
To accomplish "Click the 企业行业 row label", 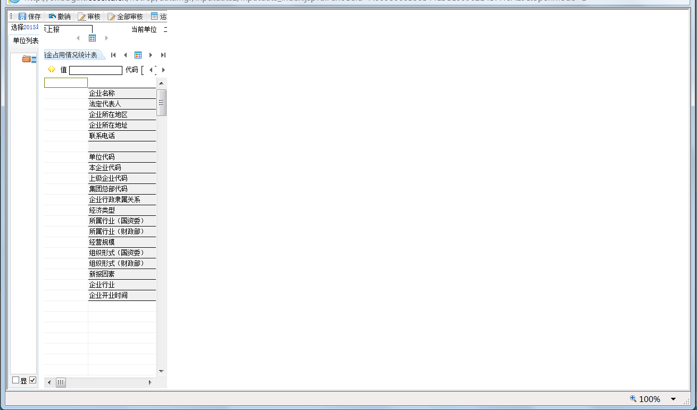I will point(122,285).
